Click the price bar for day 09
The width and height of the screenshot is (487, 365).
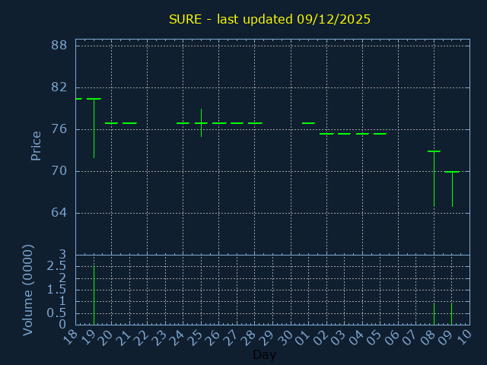click(x=452, y=189)
